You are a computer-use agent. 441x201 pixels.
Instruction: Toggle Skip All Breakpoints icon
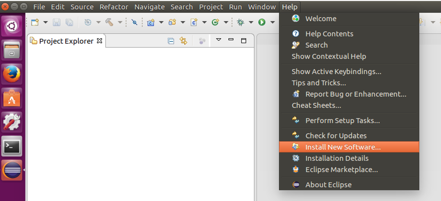click(x=134, y=22)
